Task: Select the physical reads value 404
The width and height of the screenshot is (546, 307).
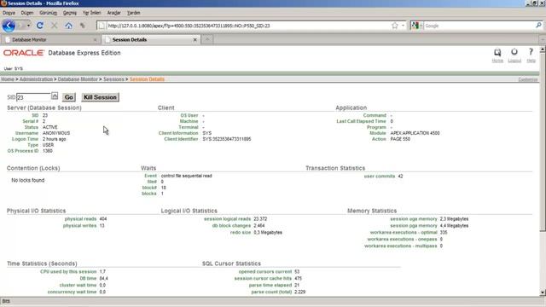Action: pos(103,219)
